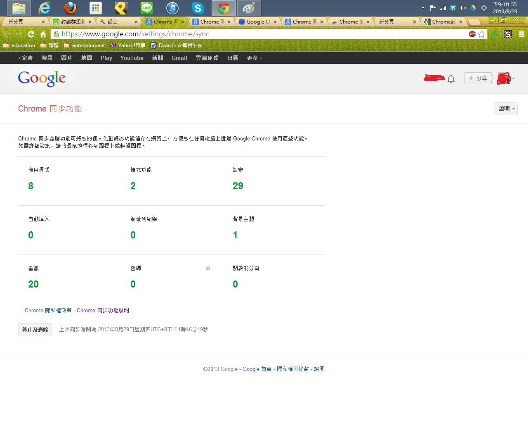Viewport: 528px width, 423px height.
Task: Show hidden system tray icons
Action: coord(423,8)
